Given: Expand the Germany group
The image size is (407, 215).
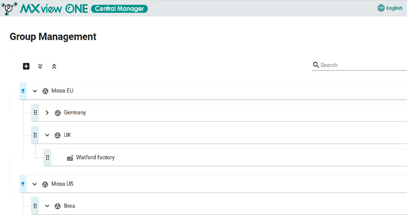Looking at the screenshot, I should [47, 113].
